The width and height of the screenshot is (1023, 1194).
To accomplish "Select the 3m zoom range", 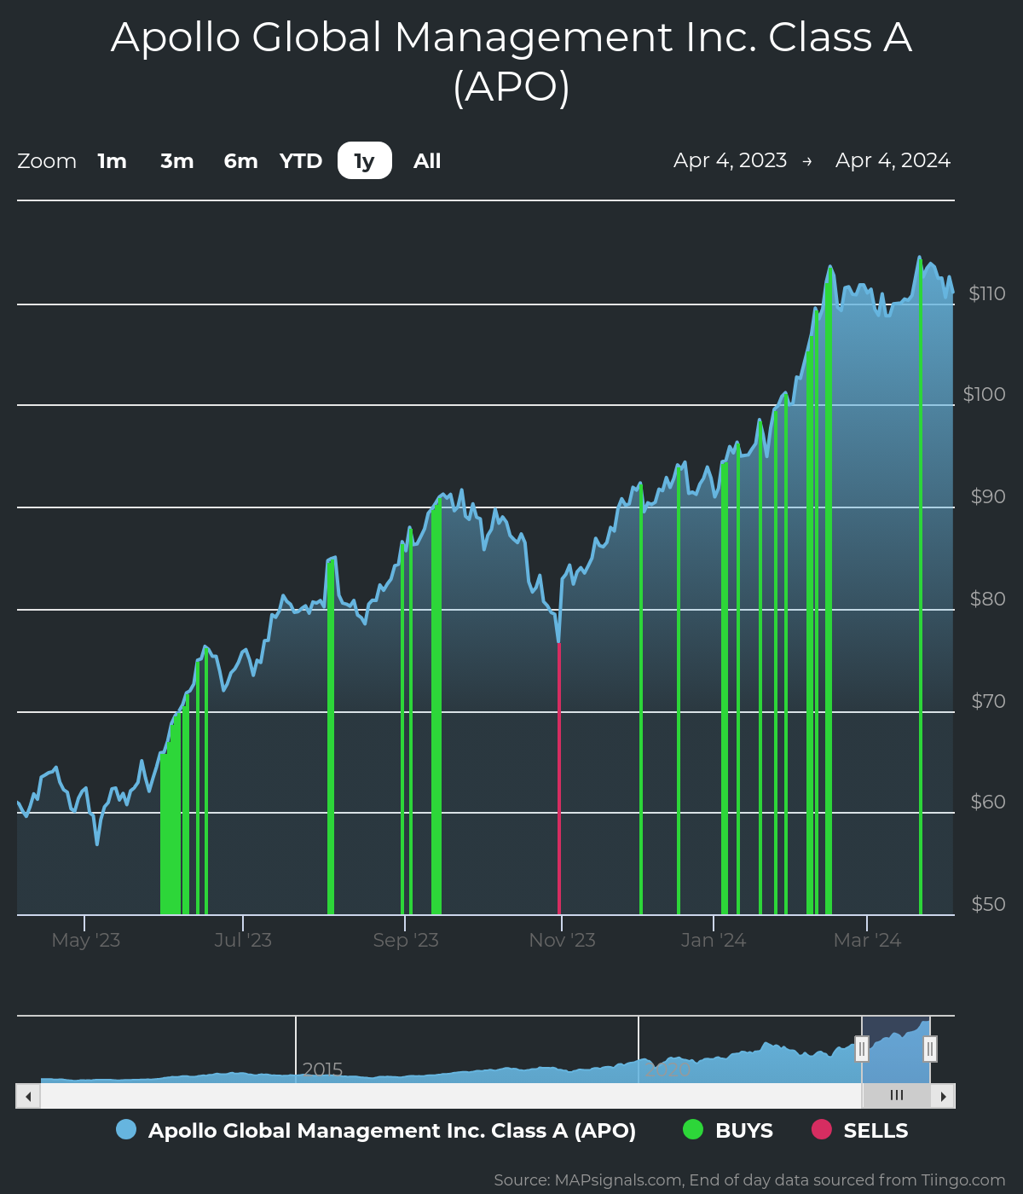I will coord(176,161).
